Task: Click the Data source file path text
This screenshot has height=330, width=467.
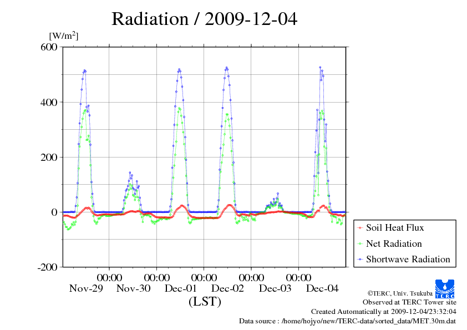Action: (347, 321)
